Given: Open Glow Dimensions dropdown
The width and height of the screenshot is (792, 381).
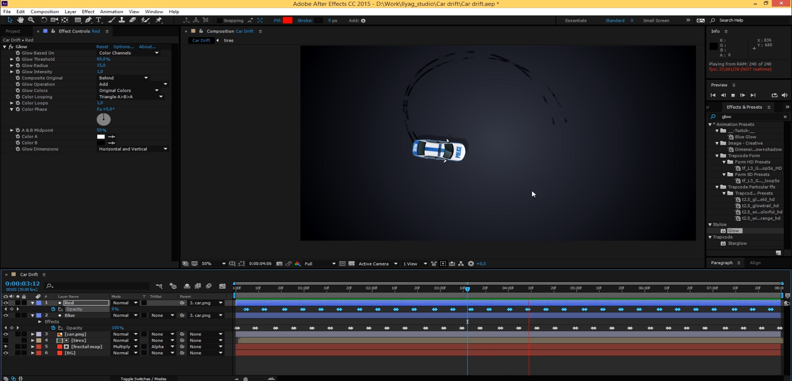Looking at the screenshot, I should pos(133,149).
